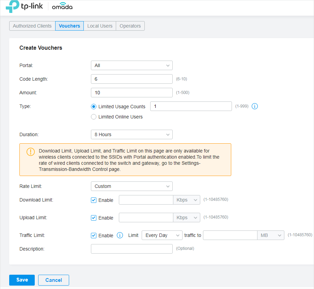Open the MB unit dropdown for Traffic Limit
This screenshot has height=289, width=314.
(x=271, y=235)
